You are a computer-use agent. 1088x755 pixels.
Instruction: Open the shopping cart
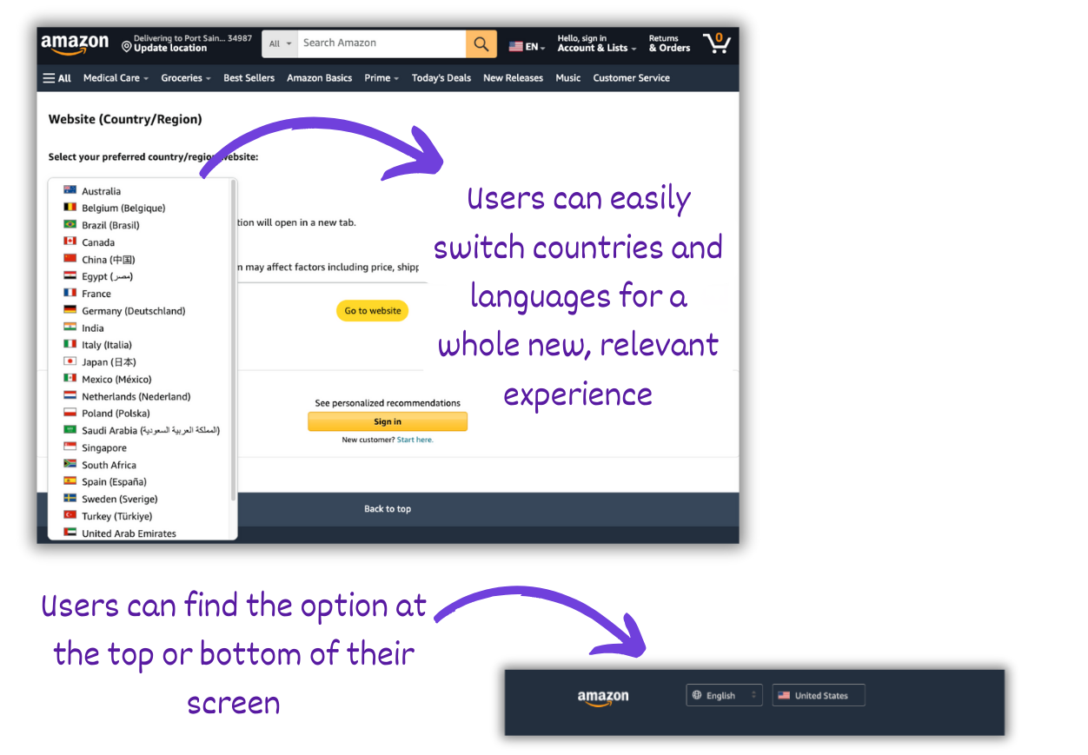click(x=716, y=43)
